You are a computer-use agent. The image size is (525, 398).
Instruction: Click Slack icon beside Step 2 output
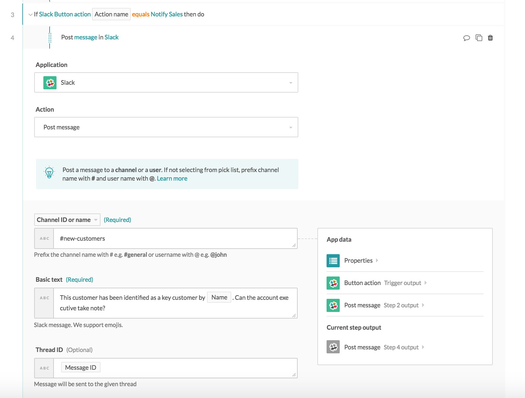coord(333,305)
